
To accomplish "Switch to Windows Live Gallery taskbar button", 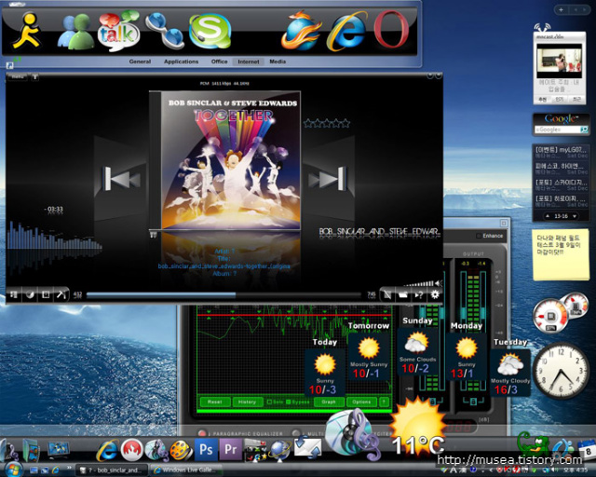I will tap(186, 470).
